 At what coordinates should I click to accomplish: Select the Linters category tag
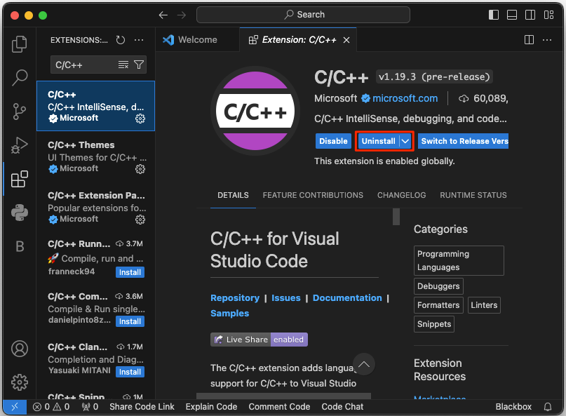pyautogui.click(x=484, y=305)
